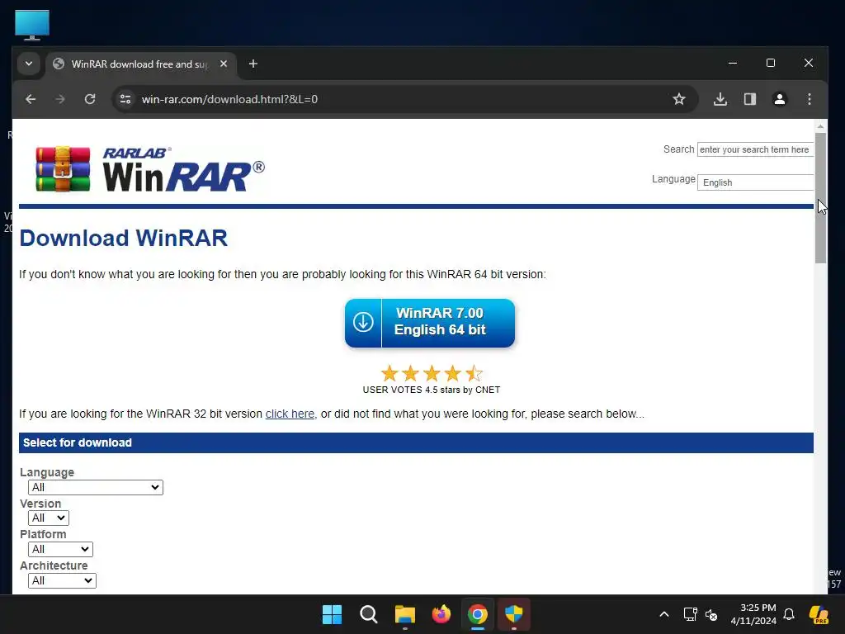Open Chrome three-dot menu

(810, 99)
